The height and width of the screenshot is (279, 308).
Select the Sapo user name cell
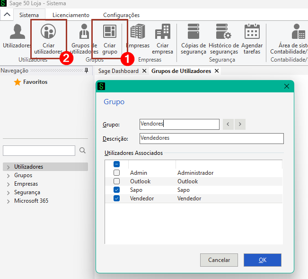(x=136, y=190)
